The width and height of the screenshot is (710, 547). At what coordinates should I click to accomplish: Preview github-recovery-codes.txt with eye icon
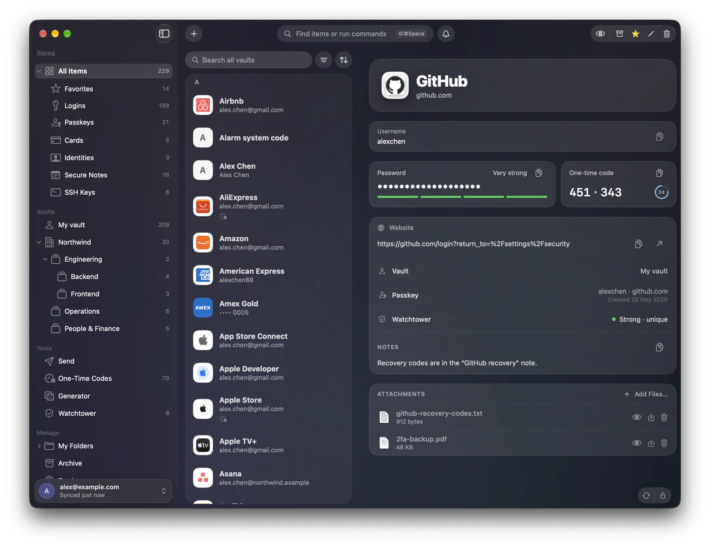point(637,417)
